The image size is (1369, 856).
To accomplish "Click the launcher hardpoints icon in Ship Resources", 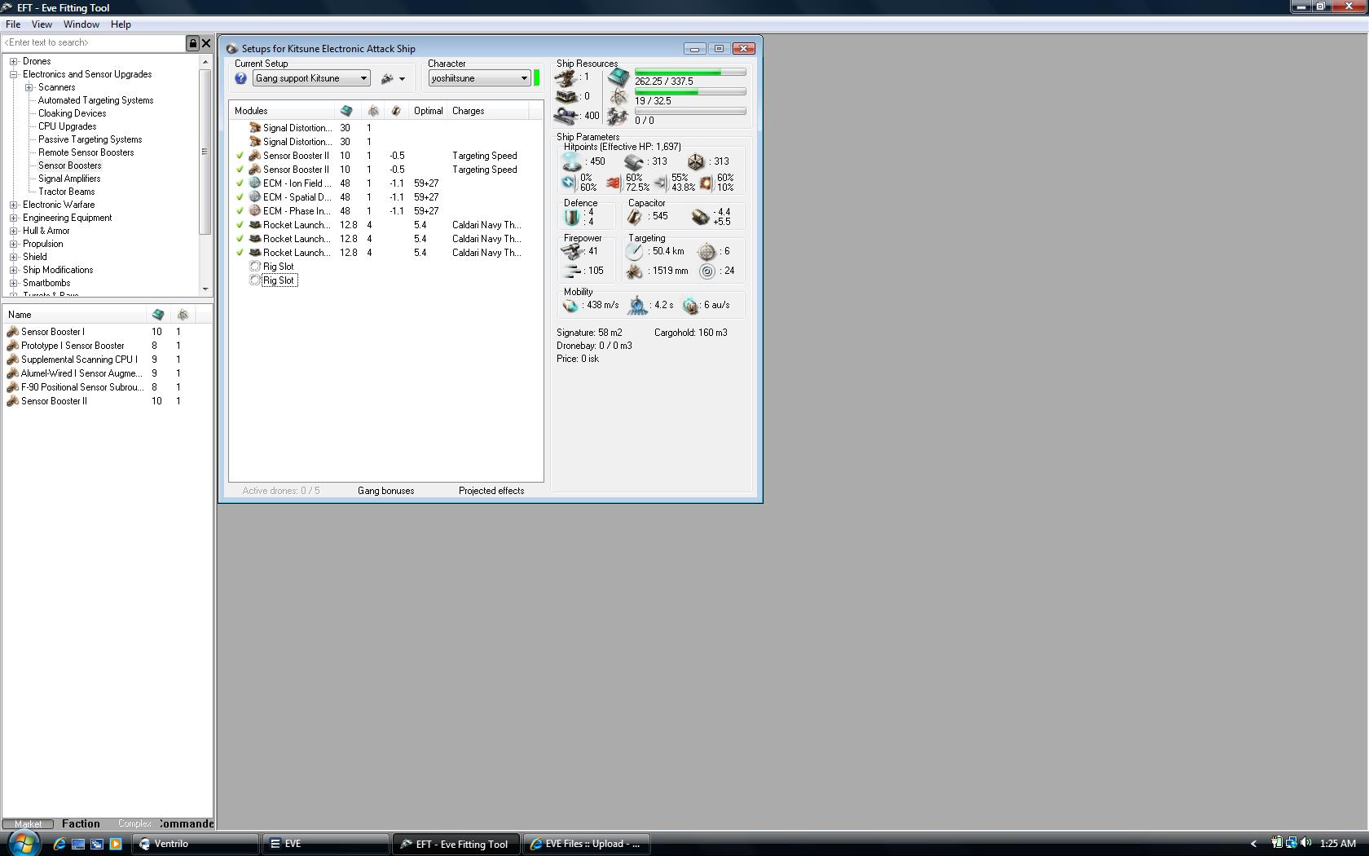I will (x=566, y=96).
